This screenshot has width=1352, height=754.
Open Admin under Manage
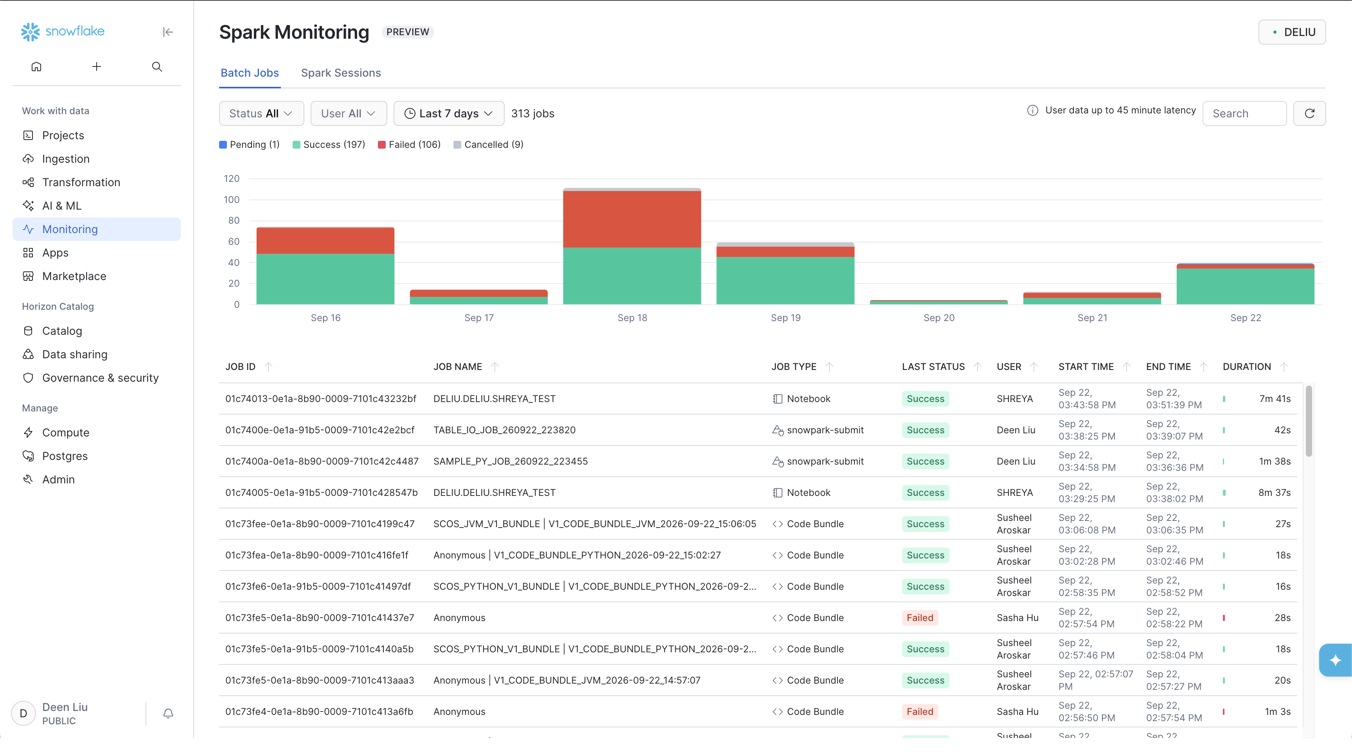click(x=97, y=479)
